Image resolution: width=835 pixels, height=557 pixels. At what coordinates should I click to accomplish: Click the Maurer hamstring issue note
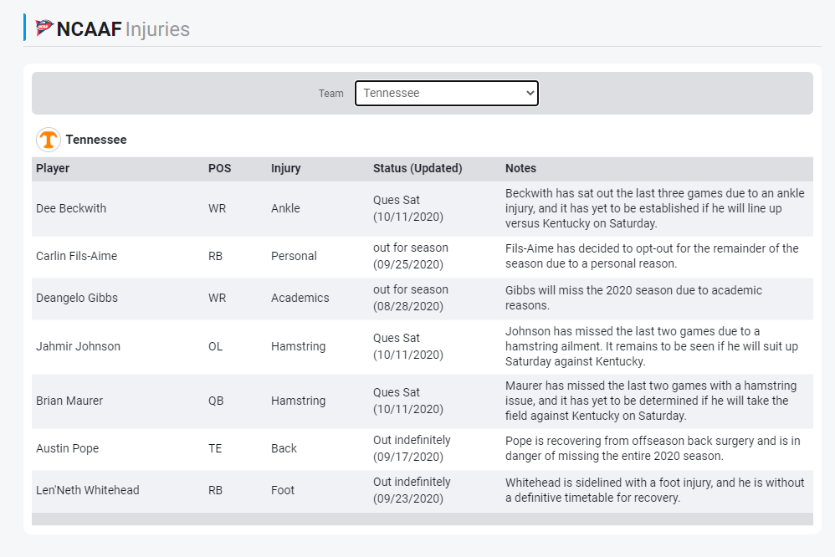[x=651, y=401]
